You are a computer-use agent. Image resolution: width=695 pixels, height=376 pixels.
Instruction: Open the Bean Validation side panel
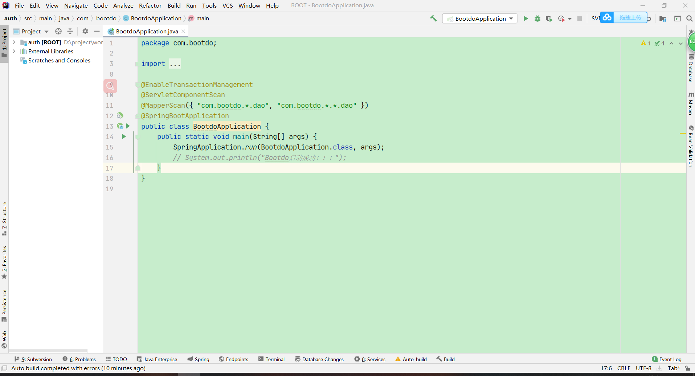pyautogui.click(x=691, y=146)
